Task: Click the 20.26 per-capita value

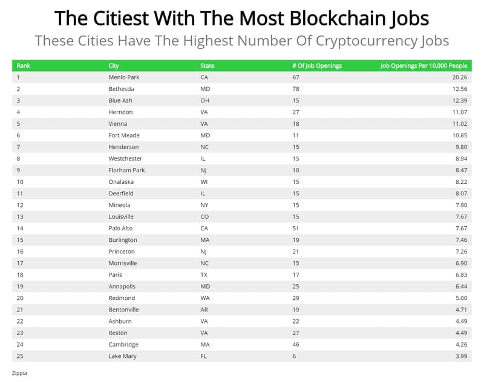Action: [x=459, y=77]
